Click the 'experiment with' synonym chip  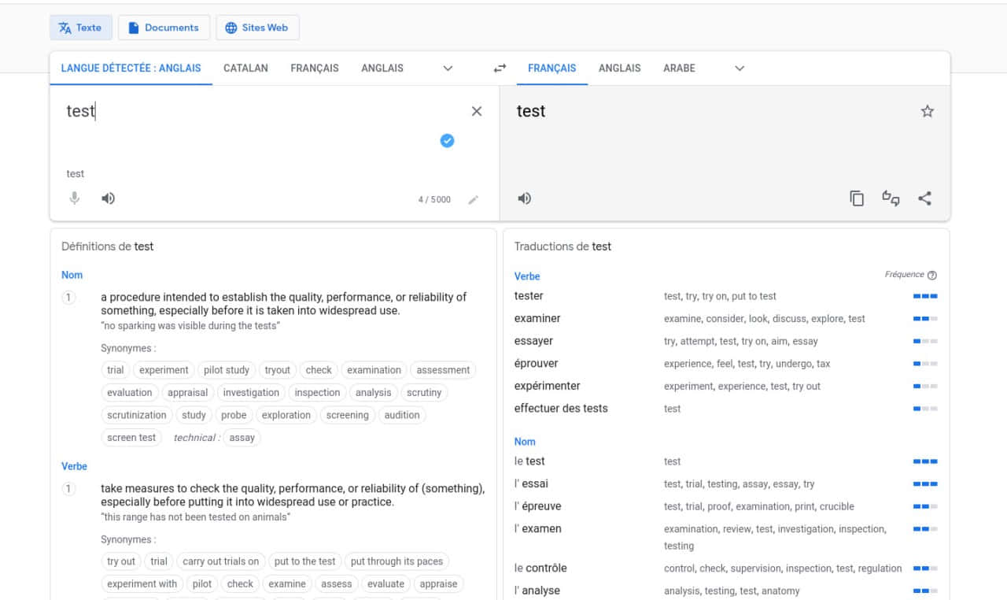[142, 584]
